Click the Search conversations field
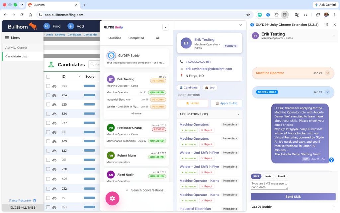This screenshot has height=213, width=340. [x=148, y=190]
